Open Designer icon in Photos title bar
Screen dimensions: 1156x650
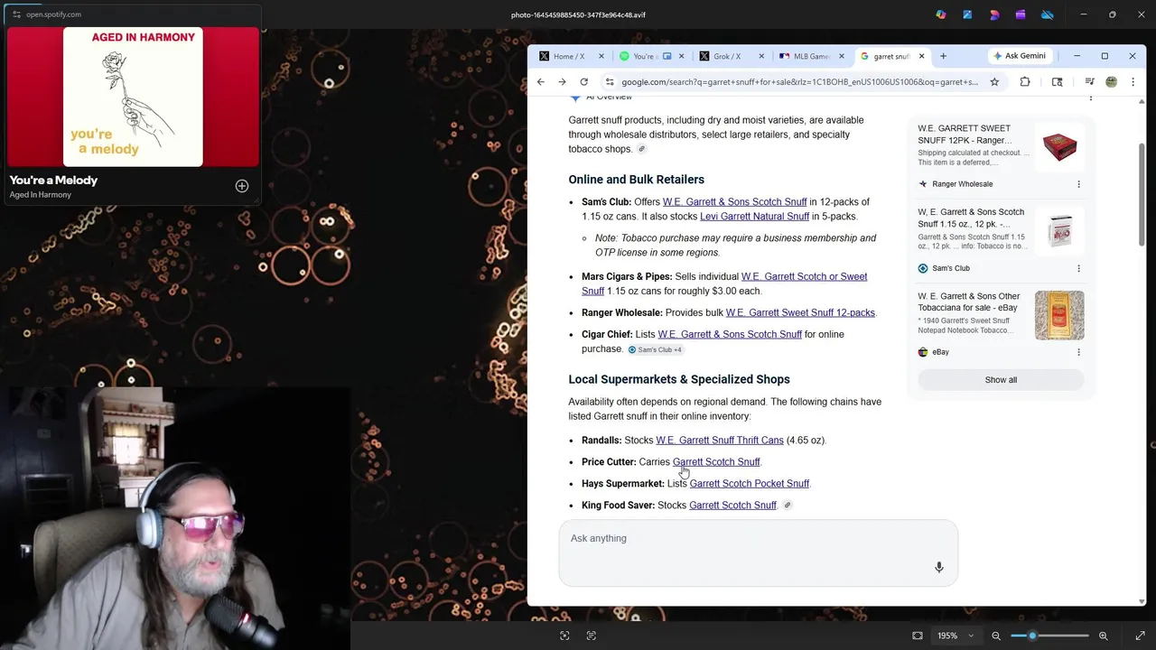coord(994,14)
